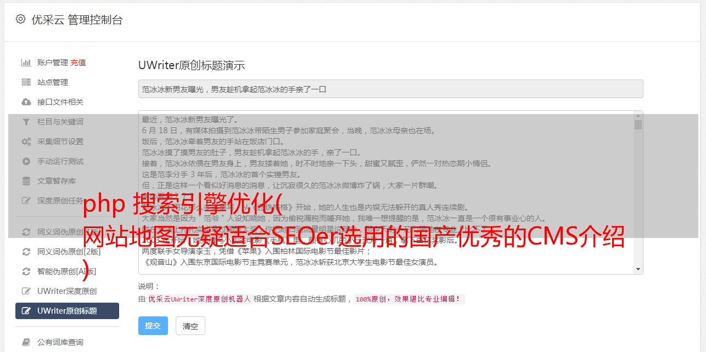Click the edit icon beside UWriter深度原创
The height and width of the screenshot is (352, 706).
(x=26, y=291)
